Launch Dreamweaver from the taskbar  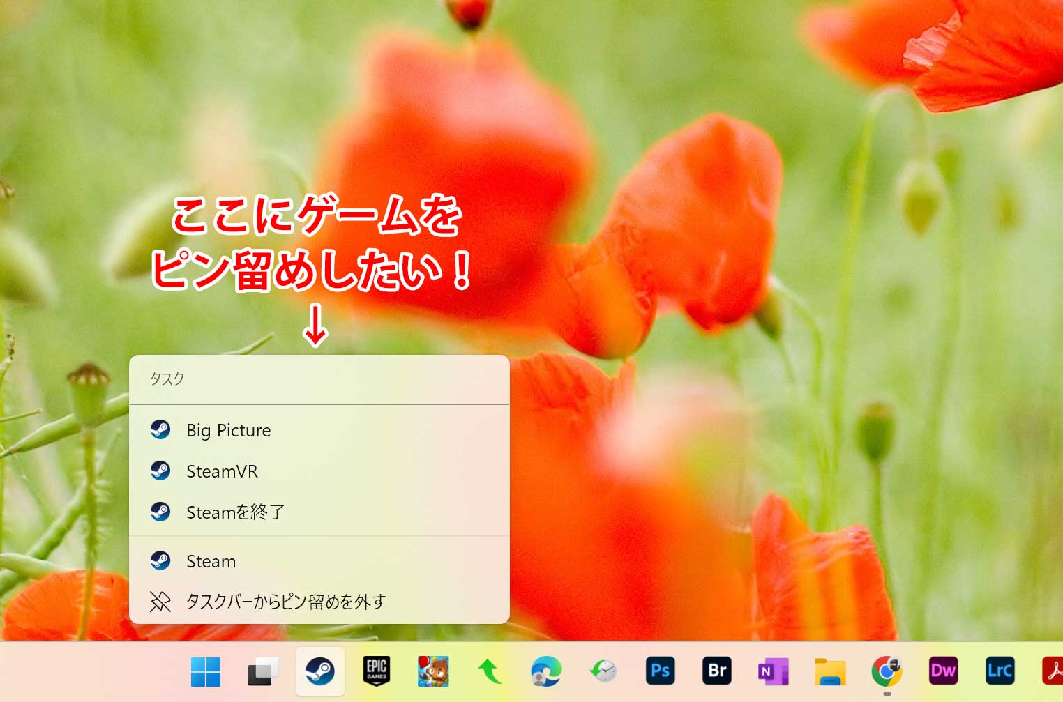[942, 671]
